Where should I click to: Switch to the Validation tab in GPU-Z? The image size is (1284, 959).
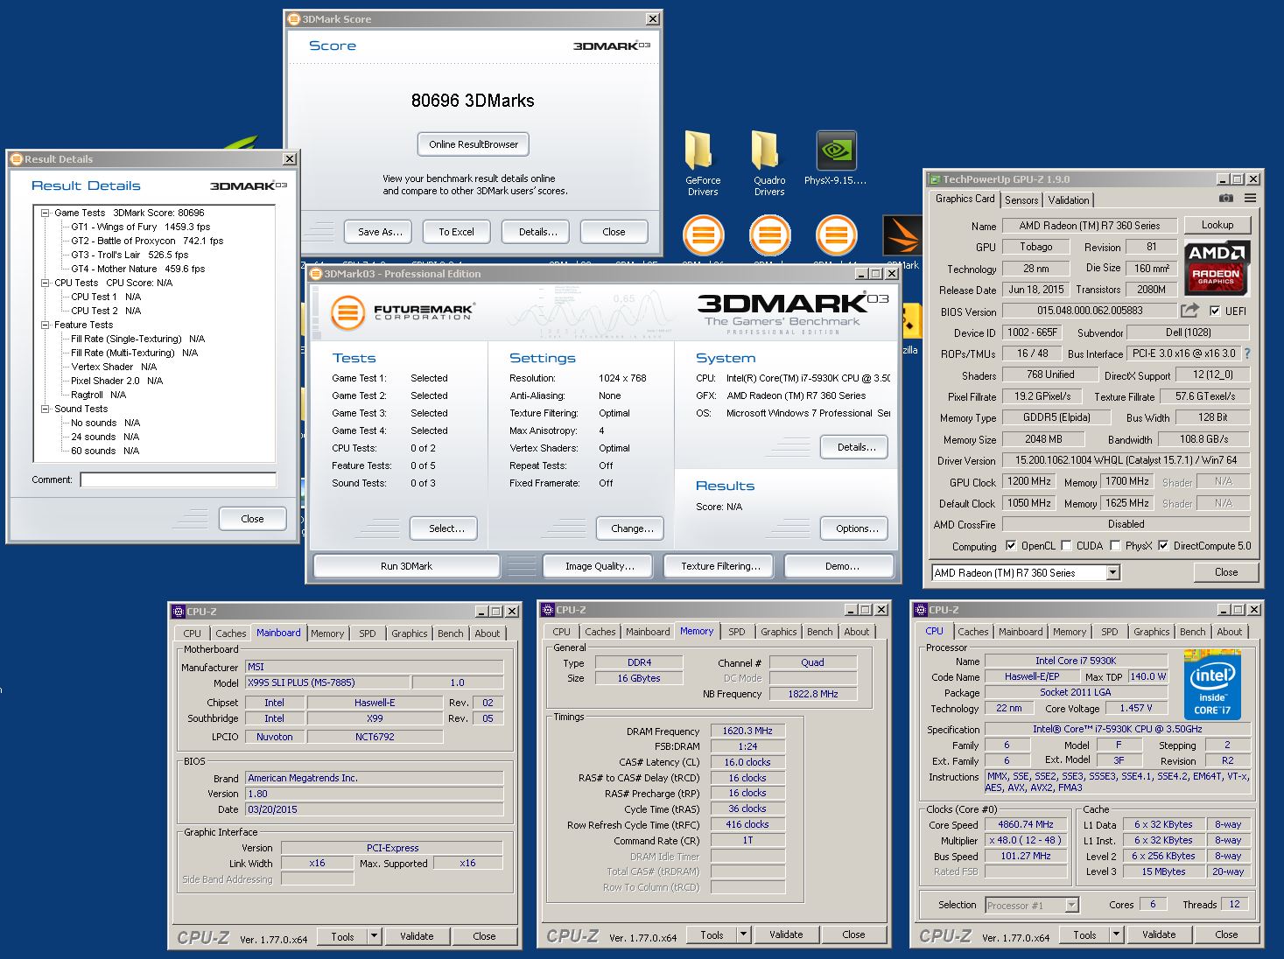[1069, 200]
